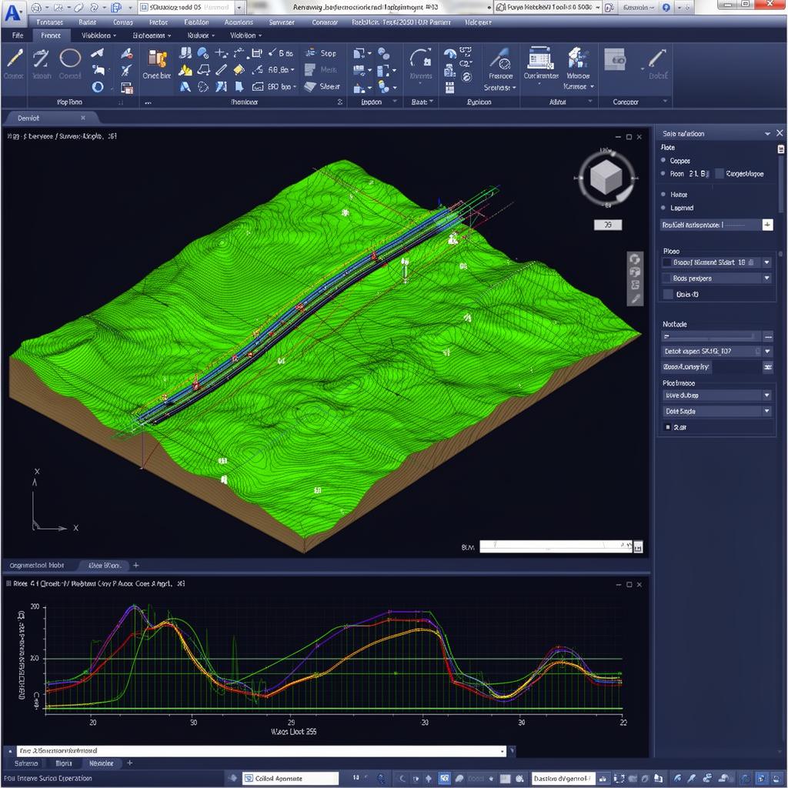Toggle the Gois checkbox under Ploeo

click(x=667, y=294)
